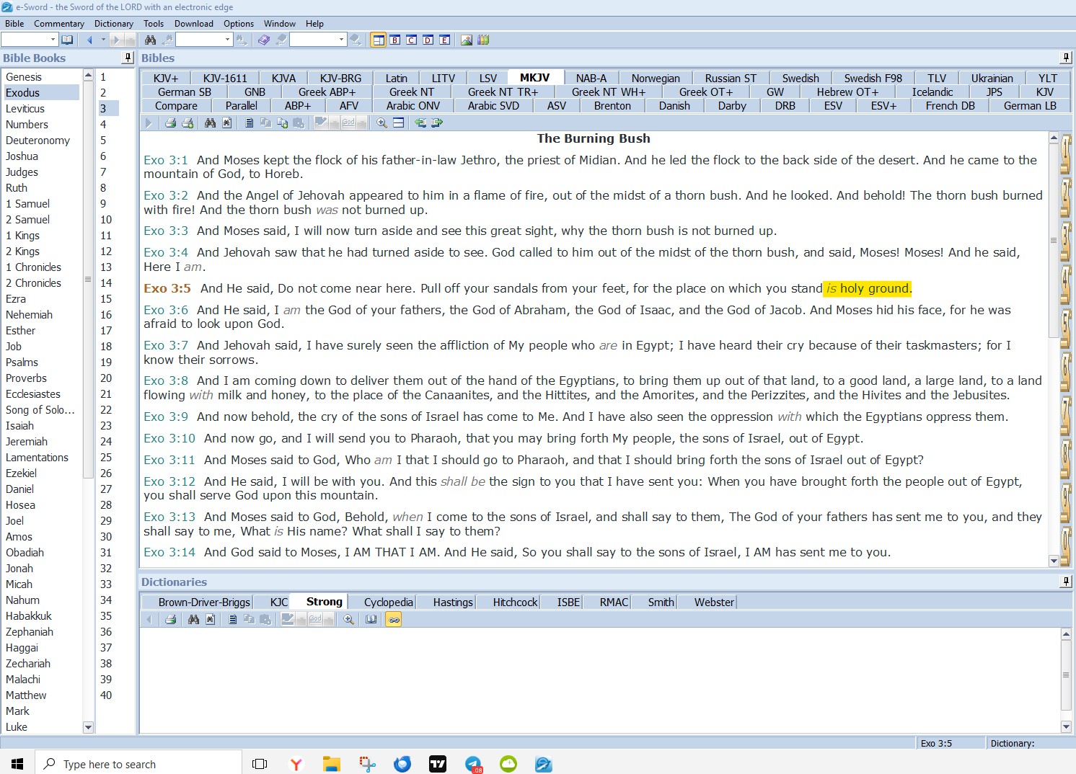
Task: Open the back-arrow history dropdown
Action: coord(103,40)
